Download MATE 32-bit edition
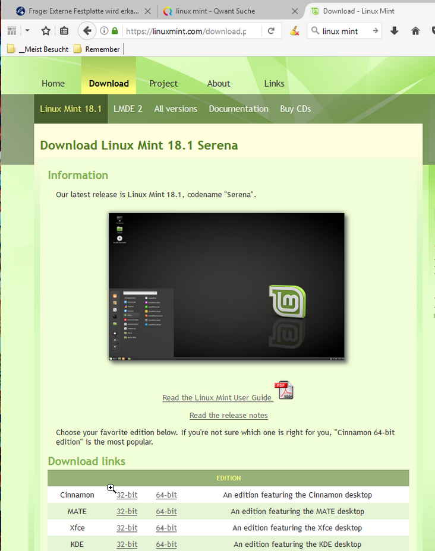The image size is (435, 551). point(127,511)
